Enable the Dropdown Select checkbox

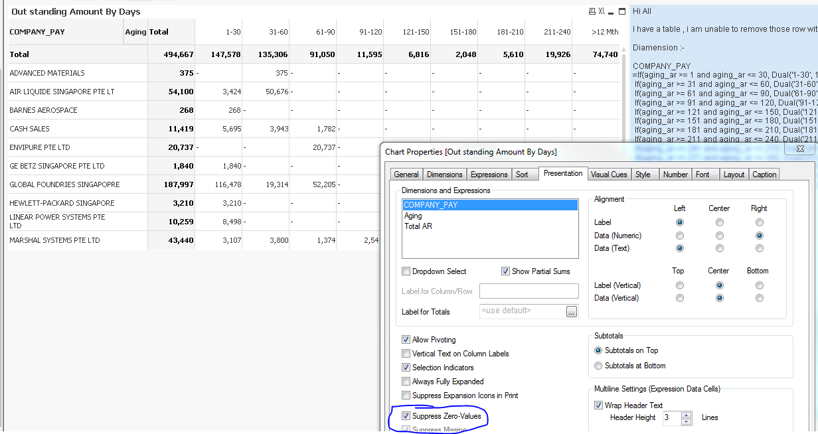pyautogui.click(x=406, y=271)
